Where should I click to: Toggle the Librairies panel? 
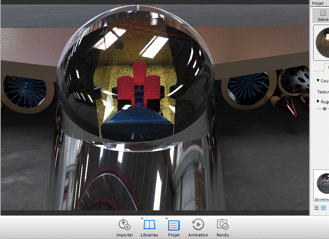pos(149,228)
